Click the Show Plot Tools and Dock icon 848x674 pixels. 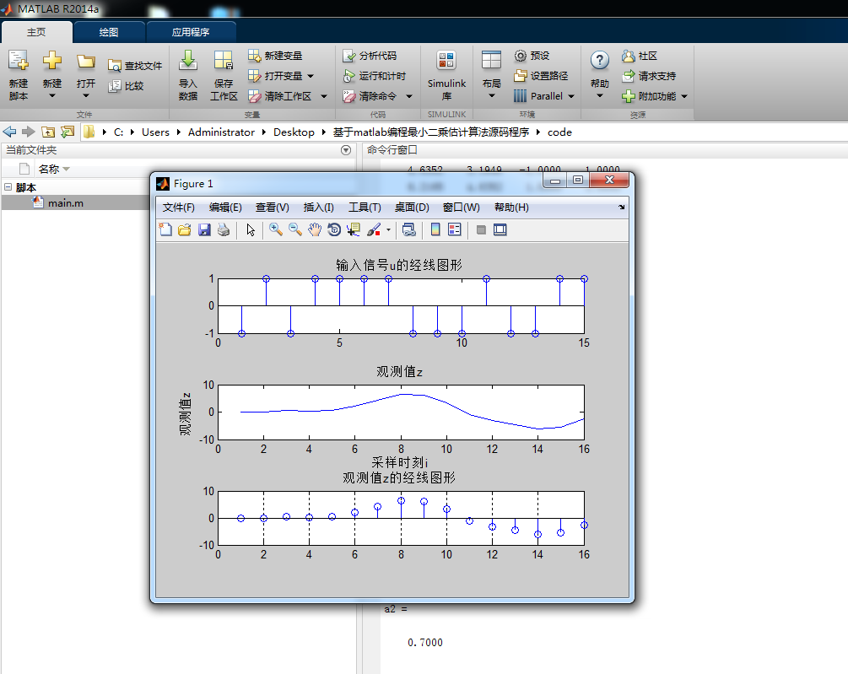click(500, 229)
